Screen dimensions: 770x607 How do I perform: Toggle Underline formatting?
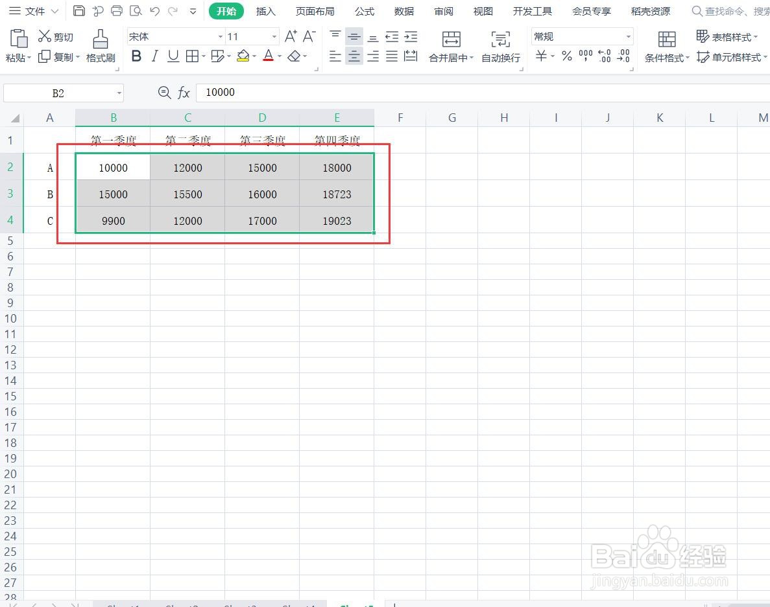coord(173,56)
